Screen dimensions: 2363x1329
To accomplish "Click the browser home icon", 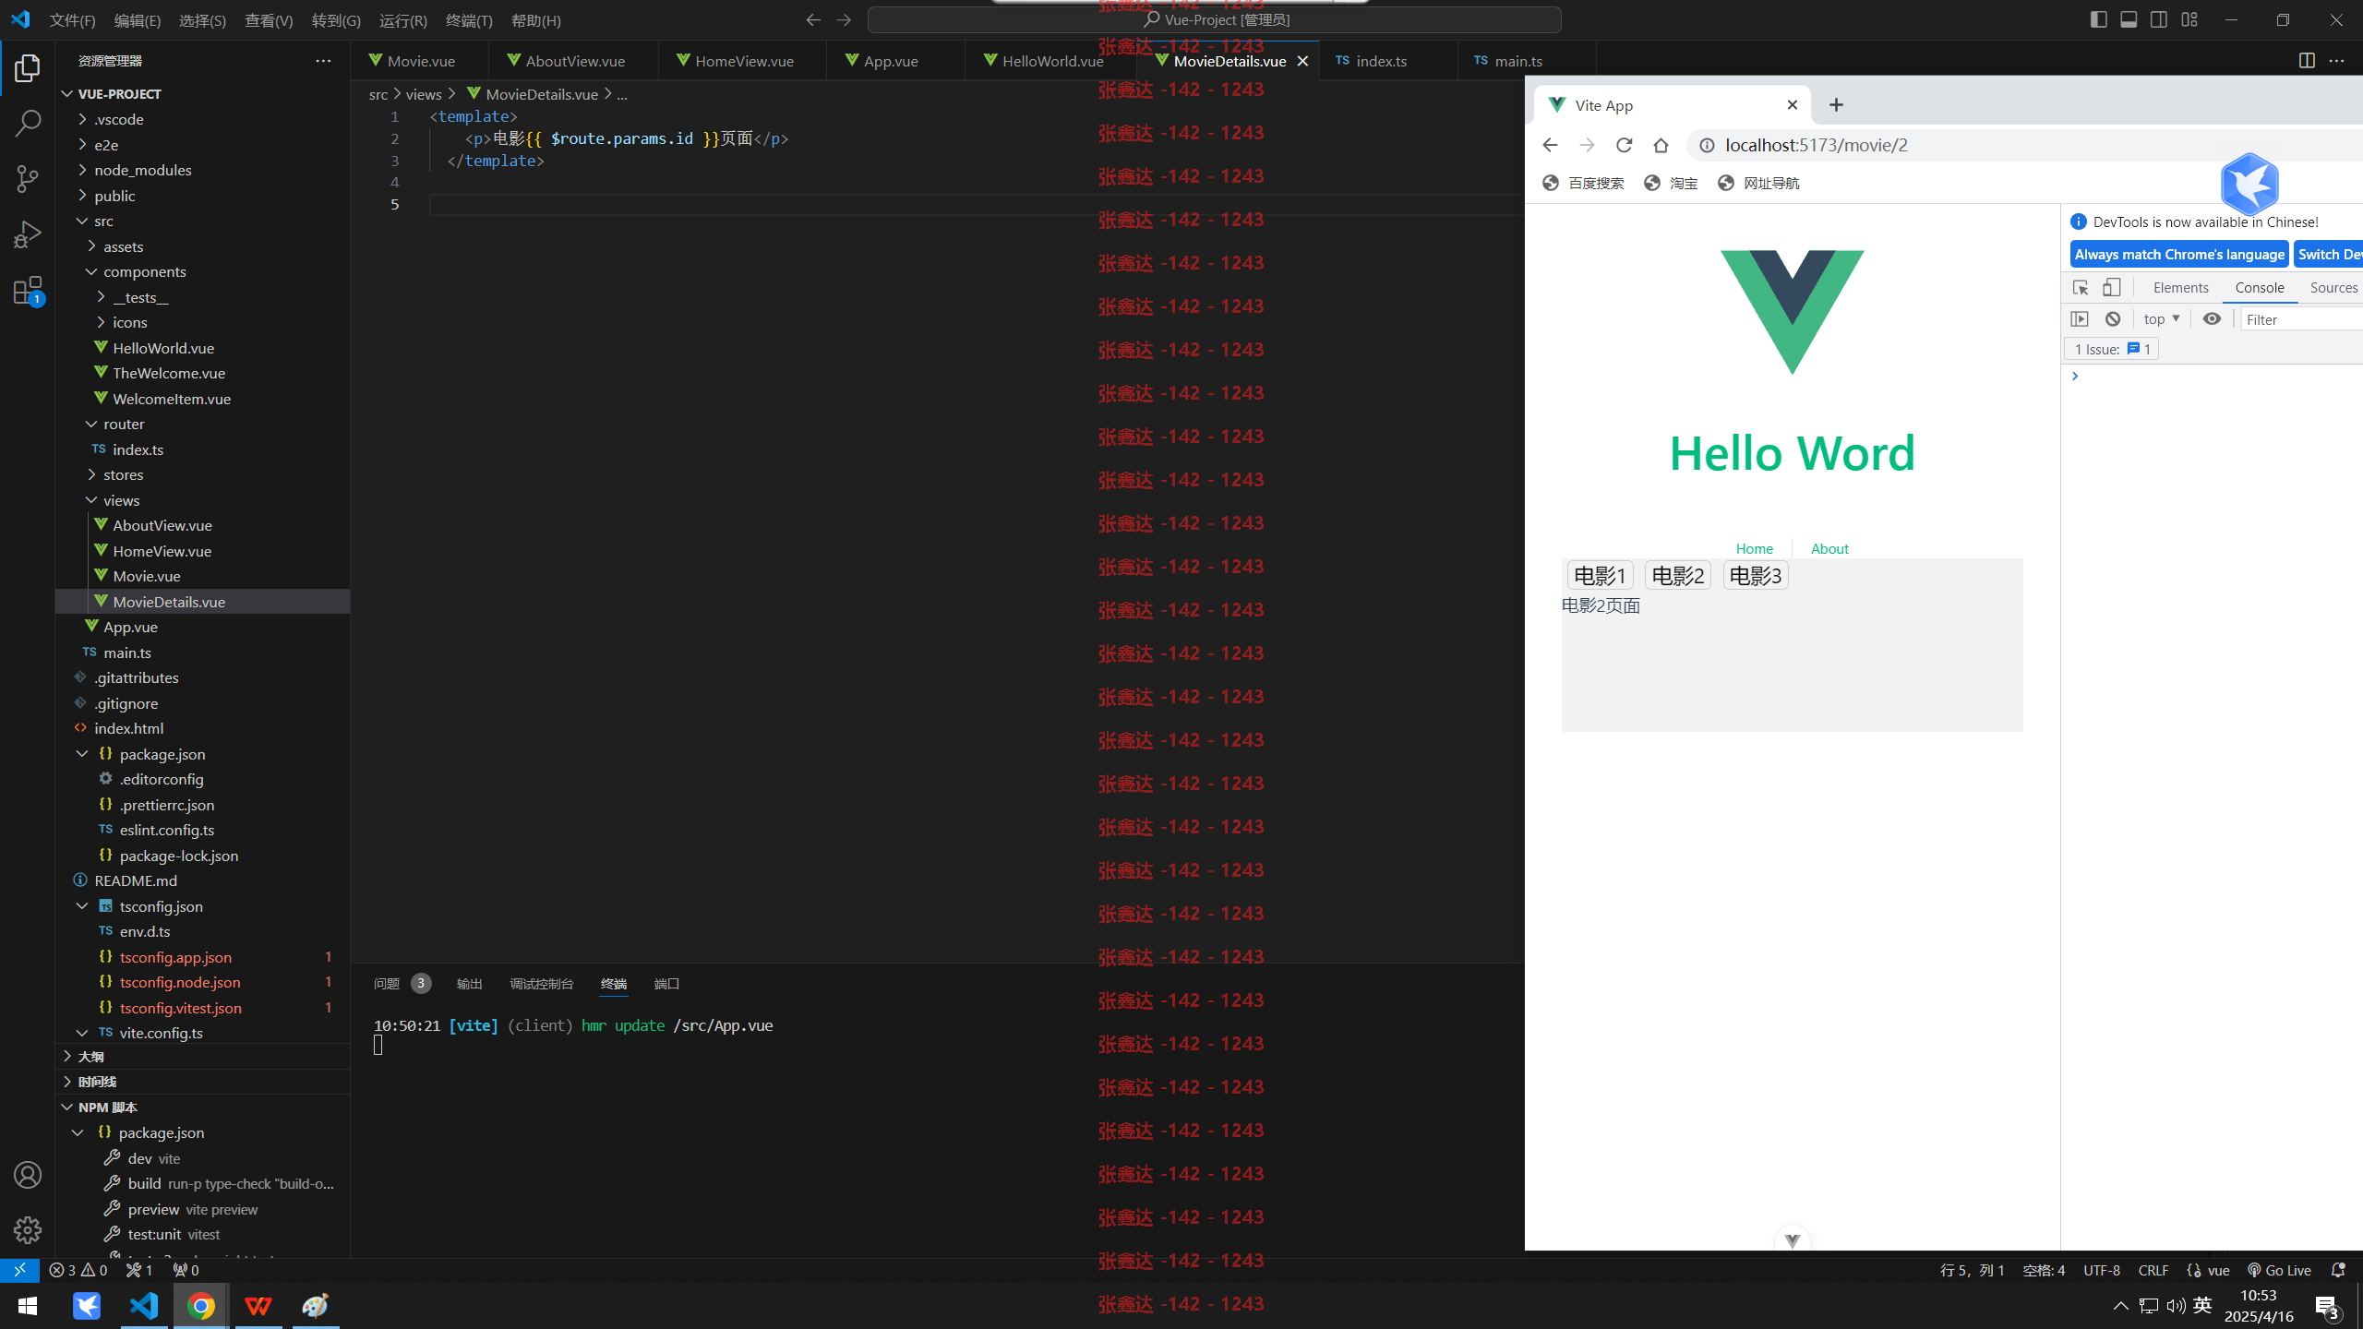I will click(1661, 145).
